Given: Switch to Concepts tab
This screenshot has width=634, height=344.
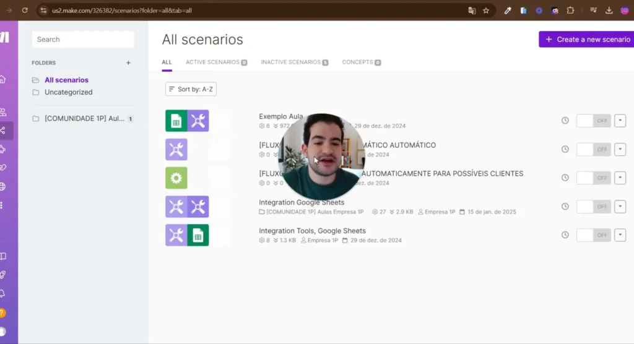Looking at the screenshot, I should 361,62.
